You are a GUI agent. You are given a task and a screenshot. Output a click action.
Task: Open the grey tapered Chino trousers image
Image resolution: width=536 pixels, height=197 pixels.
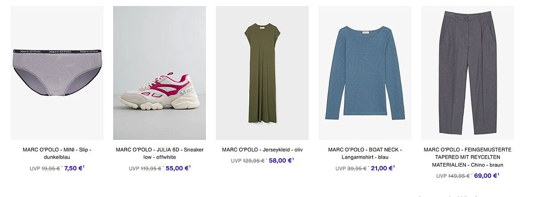(468, 73)
